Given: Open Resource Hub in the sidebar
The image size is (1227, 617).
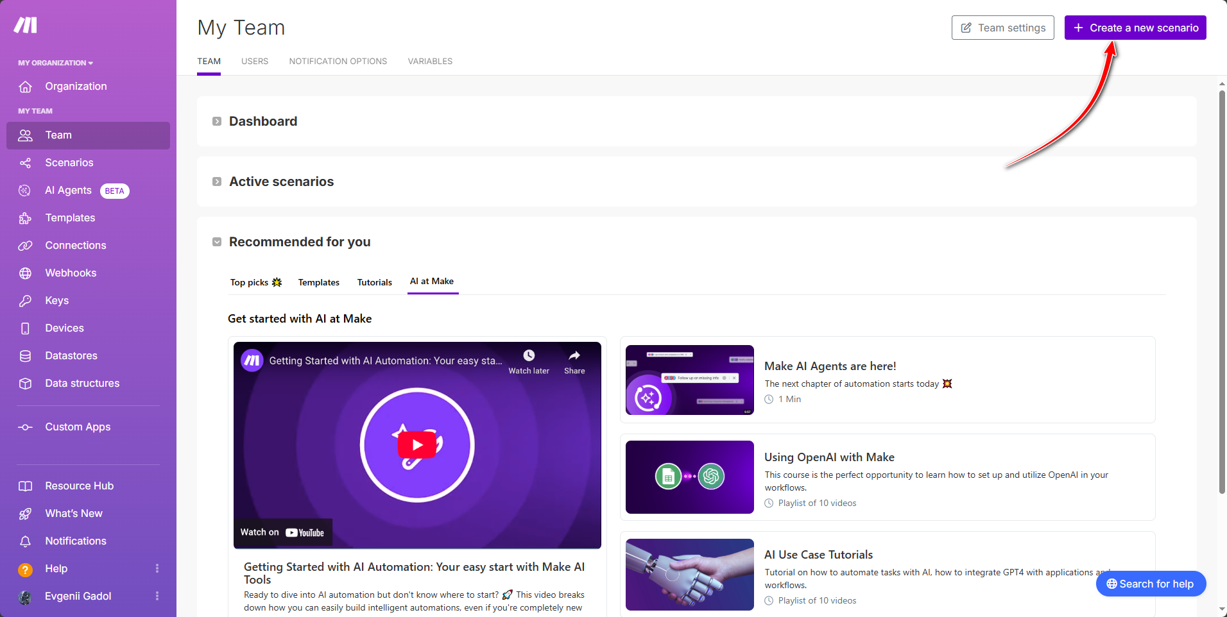Looking at the screenshot, I should [79, 486].
